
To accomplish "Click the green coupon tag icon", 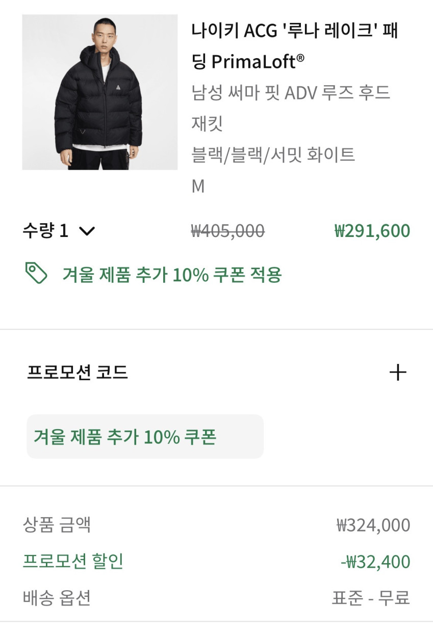I will click(36, 274).
